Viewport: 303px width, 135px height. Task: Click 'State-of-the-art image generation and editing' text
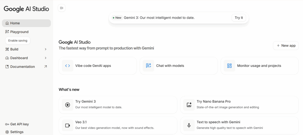click(x=228, y=107)
